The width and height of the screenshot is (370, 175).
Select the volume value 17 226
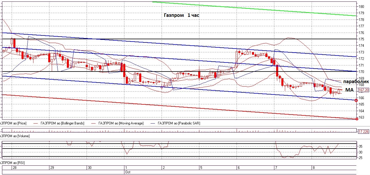tap(364, 132)
